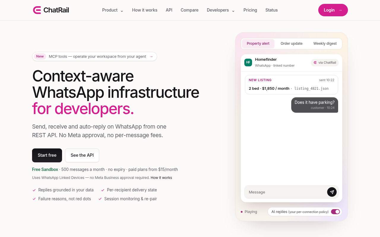This screenshot has height=237, width=380.
Task: Click 'Replies grounded in your data' text
Action: point(66,190)
